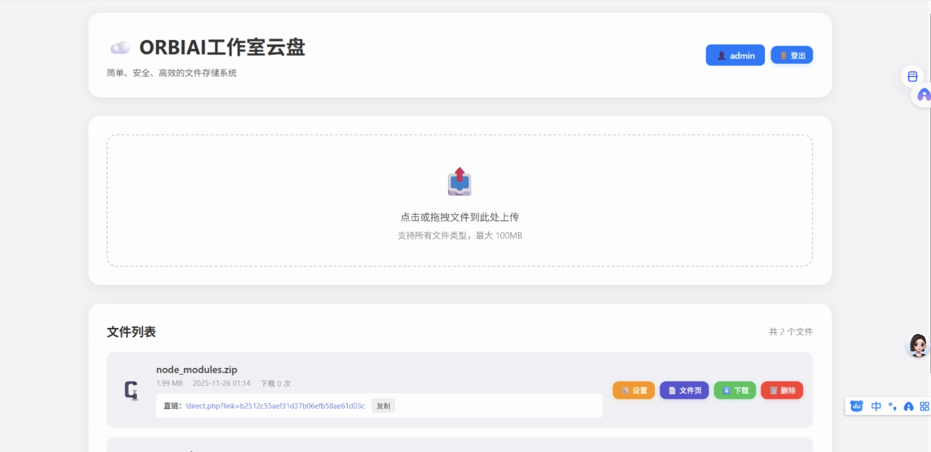
Task: Open the direct.php direct link URL
Action: coord(275,406)
